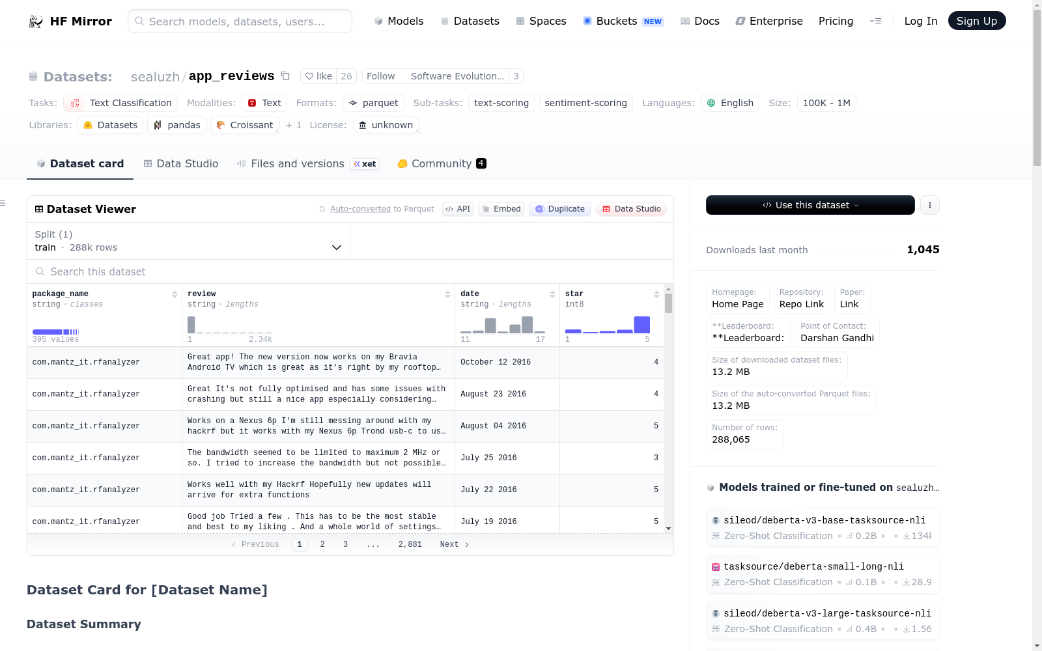Open Docs in the top navigation

tap(700, 21)
